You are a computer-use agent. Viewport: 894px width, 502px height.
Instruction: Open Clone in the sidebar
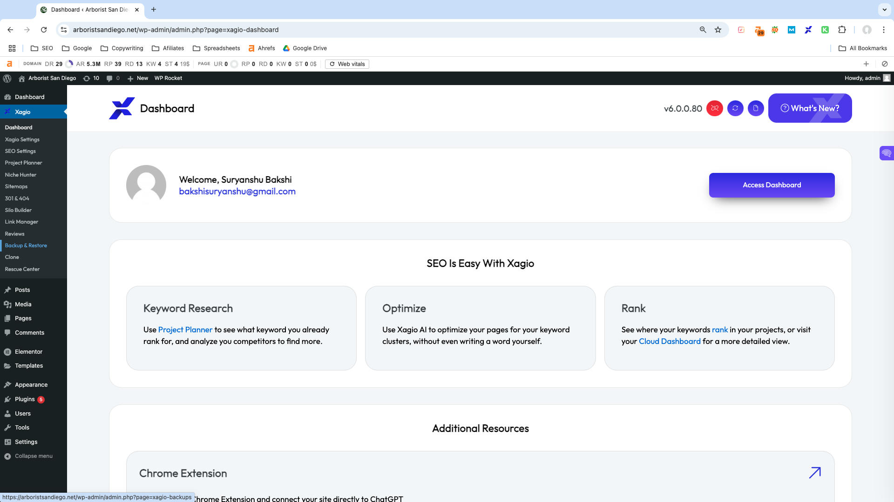(12, 257)
